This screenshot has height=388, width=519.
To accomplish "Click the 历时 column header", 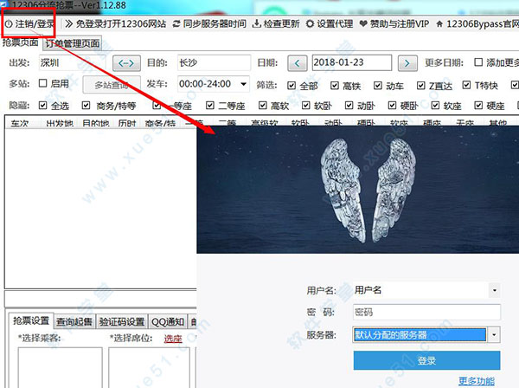I will tap(127, 123).
